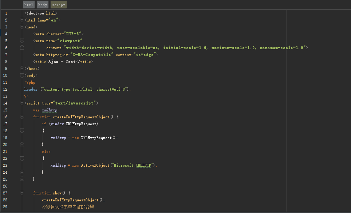Image resolution: width=351 pixels, height=213 pixels.
Task: Click the fold end marker on line 24
Action: point(22,172)
